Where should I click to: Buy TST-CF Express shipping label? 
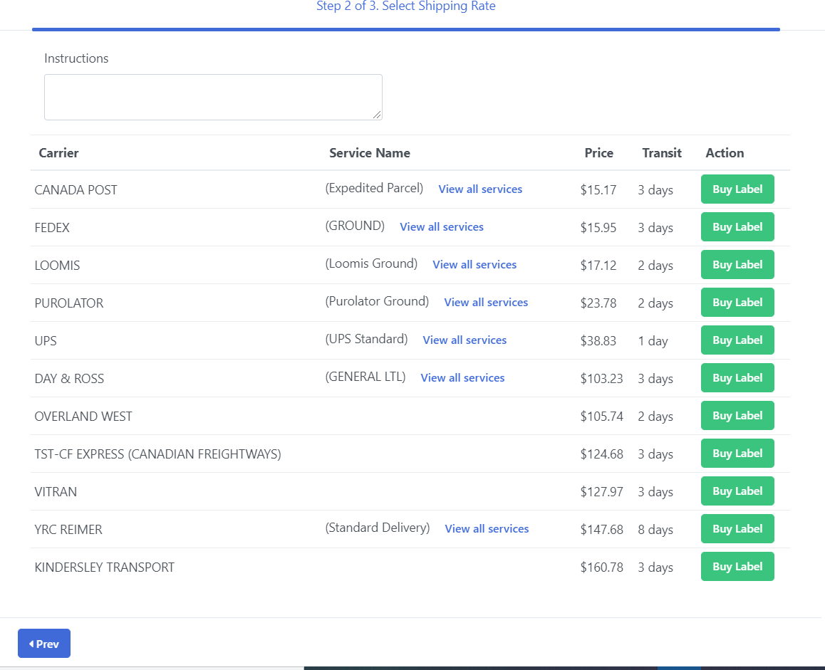pos(737,454)
